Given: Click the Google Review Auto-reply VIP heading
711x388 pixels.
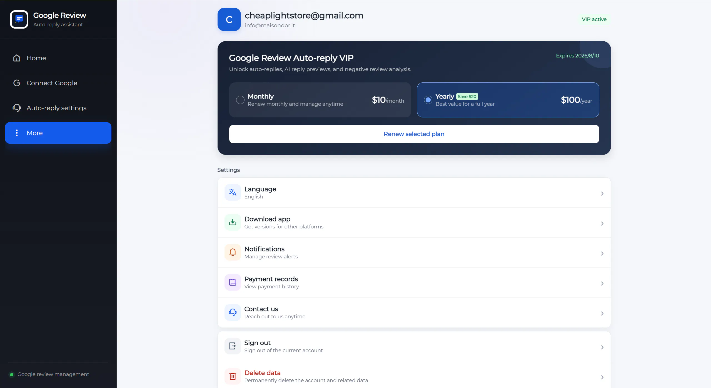Looking at the screenshot, I should coord(291,58).
